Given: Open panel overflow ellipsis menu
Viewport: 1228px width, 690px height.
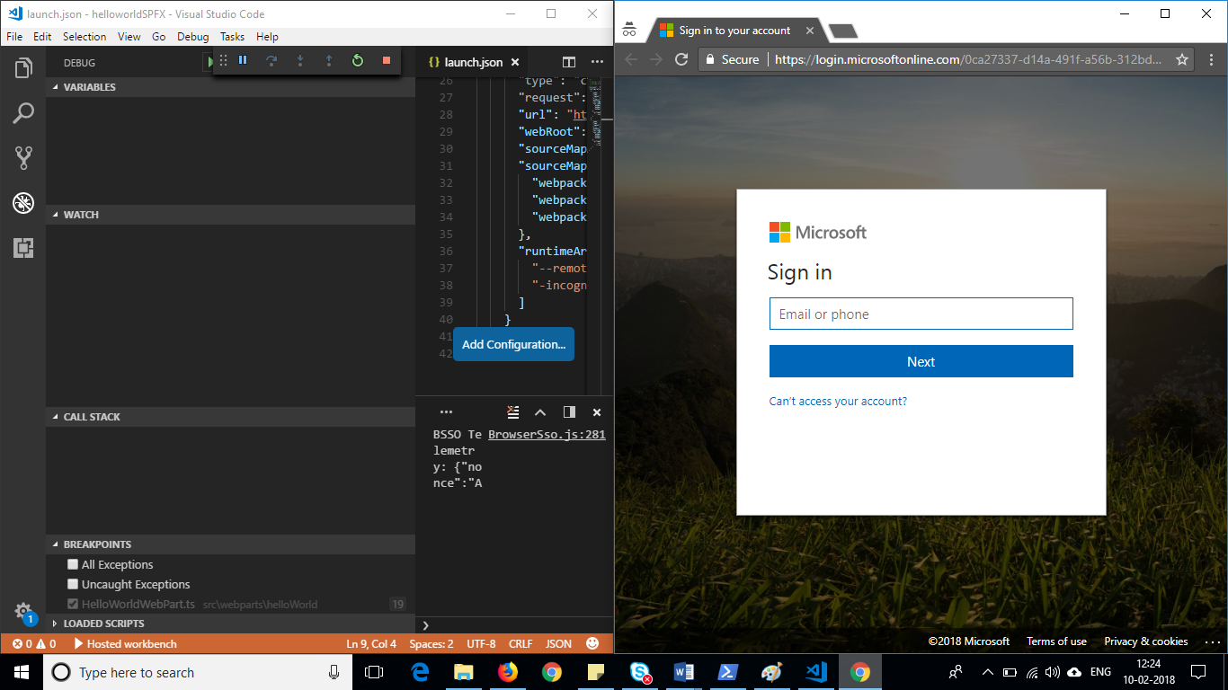Looking at the screenshot, I should [x=446, y=412].
